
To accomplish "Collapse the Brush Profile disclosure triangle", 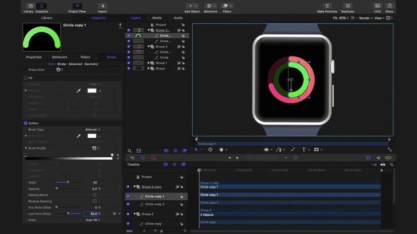I will click(x=26, y=148).
